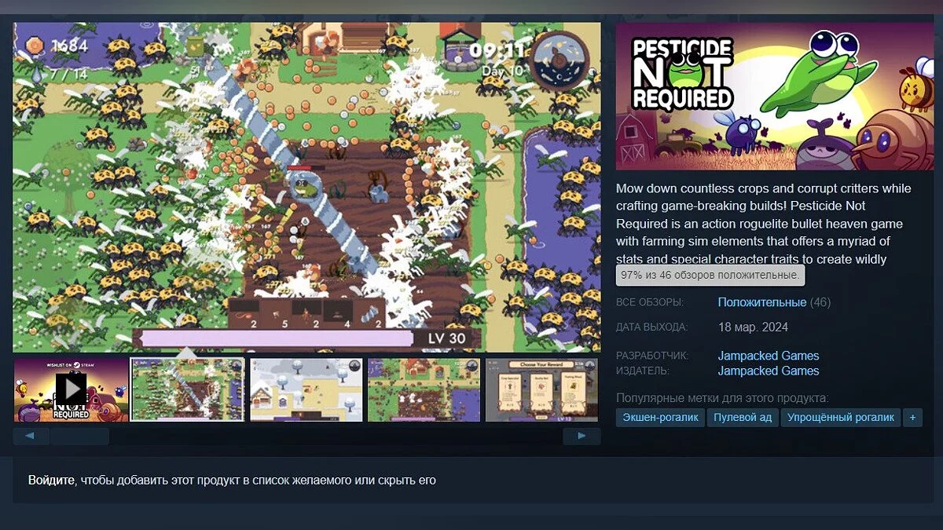
Task: Click the main gameplay screenshot
Action: 306,186
